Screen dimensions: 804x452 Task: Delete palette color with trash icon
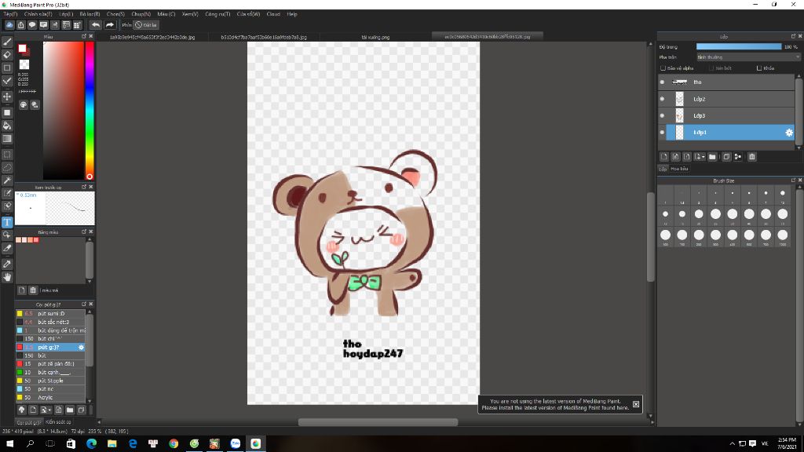(x=33, y=290)
